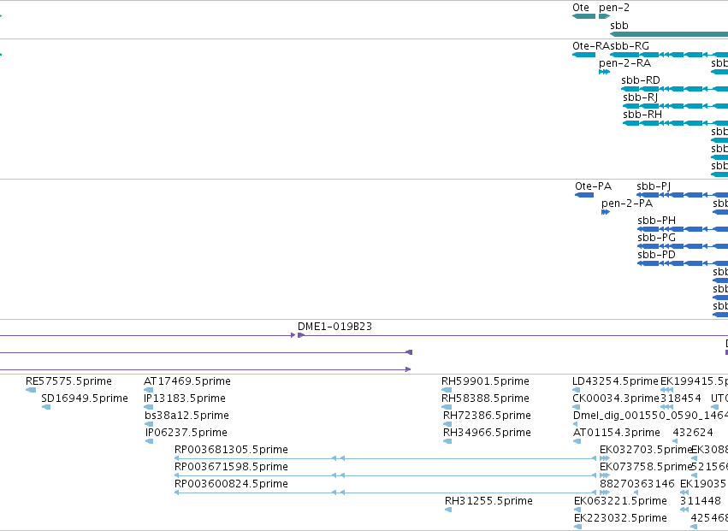This screenshot has height=531, width=728.
Task: Select RE57575.5prime EST
Action: pos(31,390)
